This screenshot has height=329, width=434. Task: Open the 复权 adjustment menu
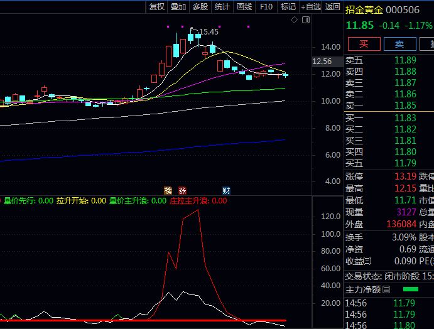pyautogui.click(x=156, y=7)
